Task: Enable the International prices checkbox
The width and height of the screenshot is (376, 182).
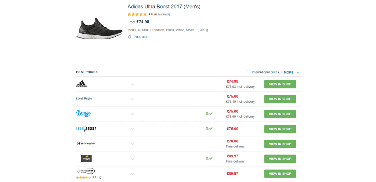Action: pos(248,72)
